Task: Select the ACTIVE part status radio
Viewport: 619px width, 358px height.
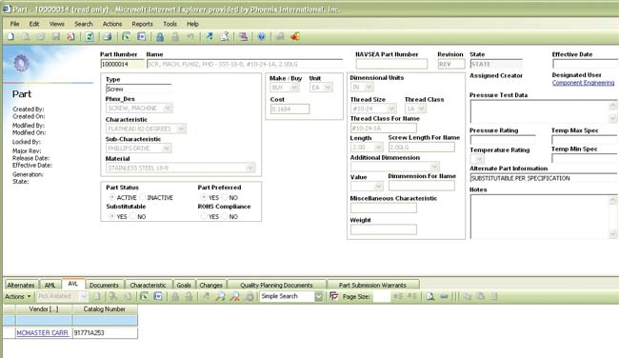Action: [x=111, y=197]
